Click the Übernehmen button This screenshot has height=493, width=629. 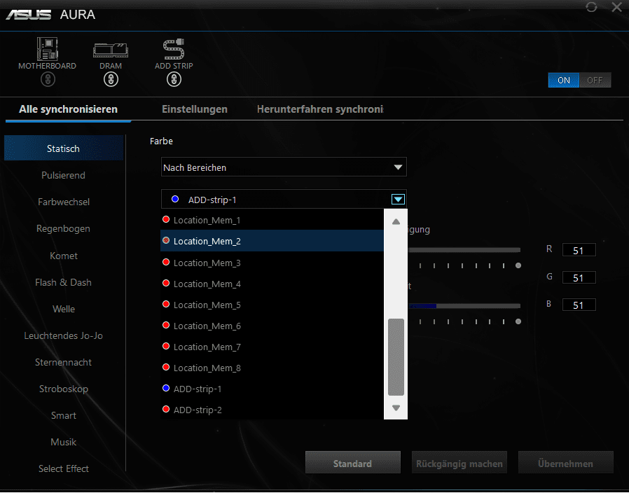(x=566, y=464)
